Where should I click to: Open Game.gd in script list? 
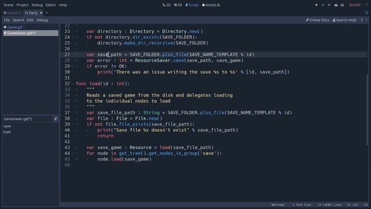click(31, 27)
